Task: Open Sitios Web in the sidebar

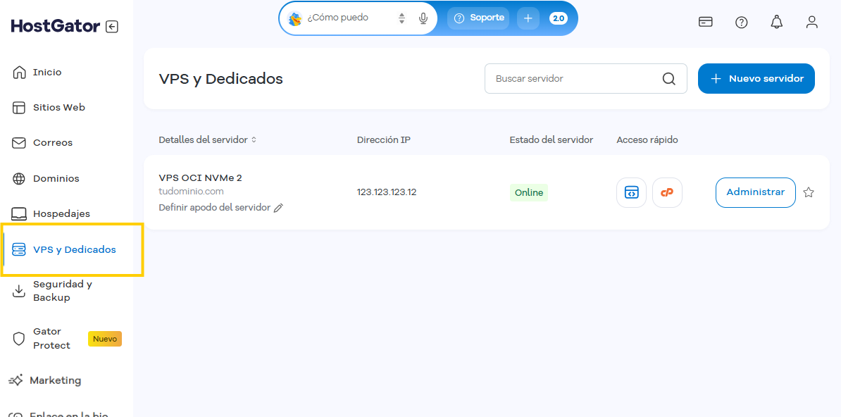Action: tap(59, 107)
